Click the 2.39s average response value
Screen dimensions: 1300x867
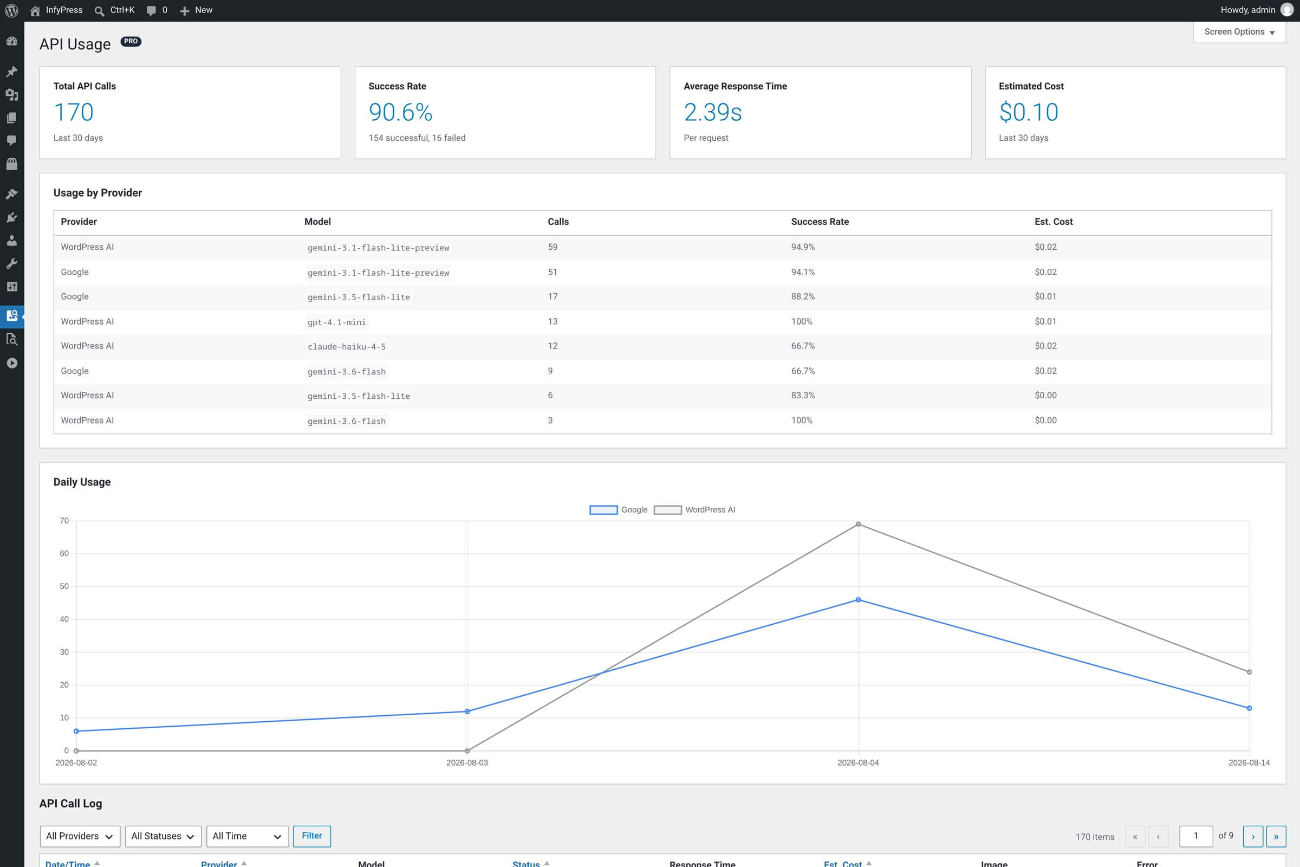[712, 112]
